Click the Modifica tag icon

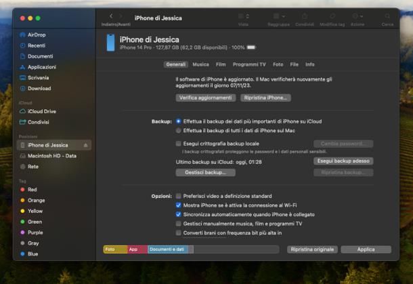[332, 16]
